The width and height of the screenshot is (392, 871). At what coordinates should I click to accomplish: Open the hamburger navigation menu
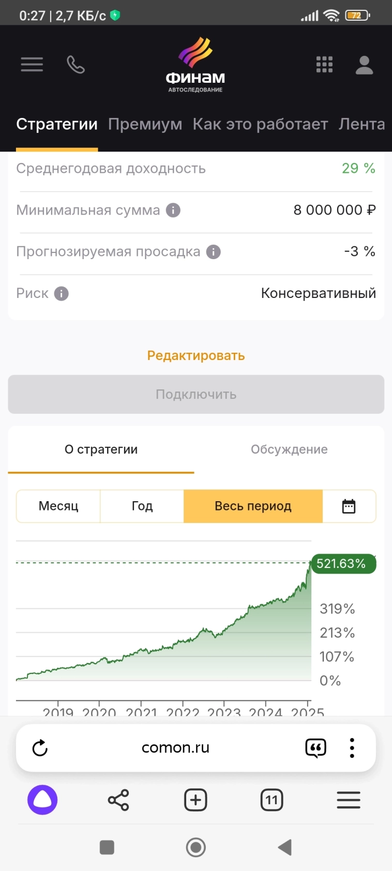point(32,65)
